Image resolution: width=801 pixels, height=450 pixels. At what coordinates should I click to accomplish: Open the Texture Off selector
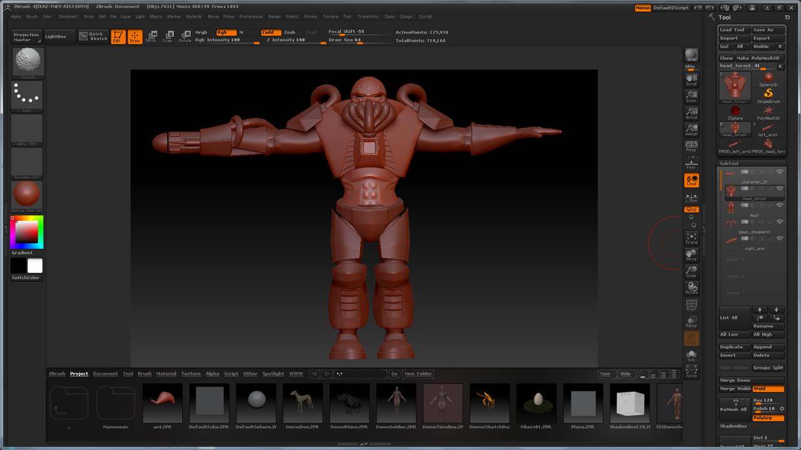click(x=27, y=163)
